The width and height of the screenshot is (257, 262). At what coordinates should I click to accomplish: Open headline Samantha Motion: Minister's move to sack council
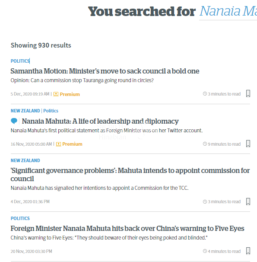click(x=105, y=71)
